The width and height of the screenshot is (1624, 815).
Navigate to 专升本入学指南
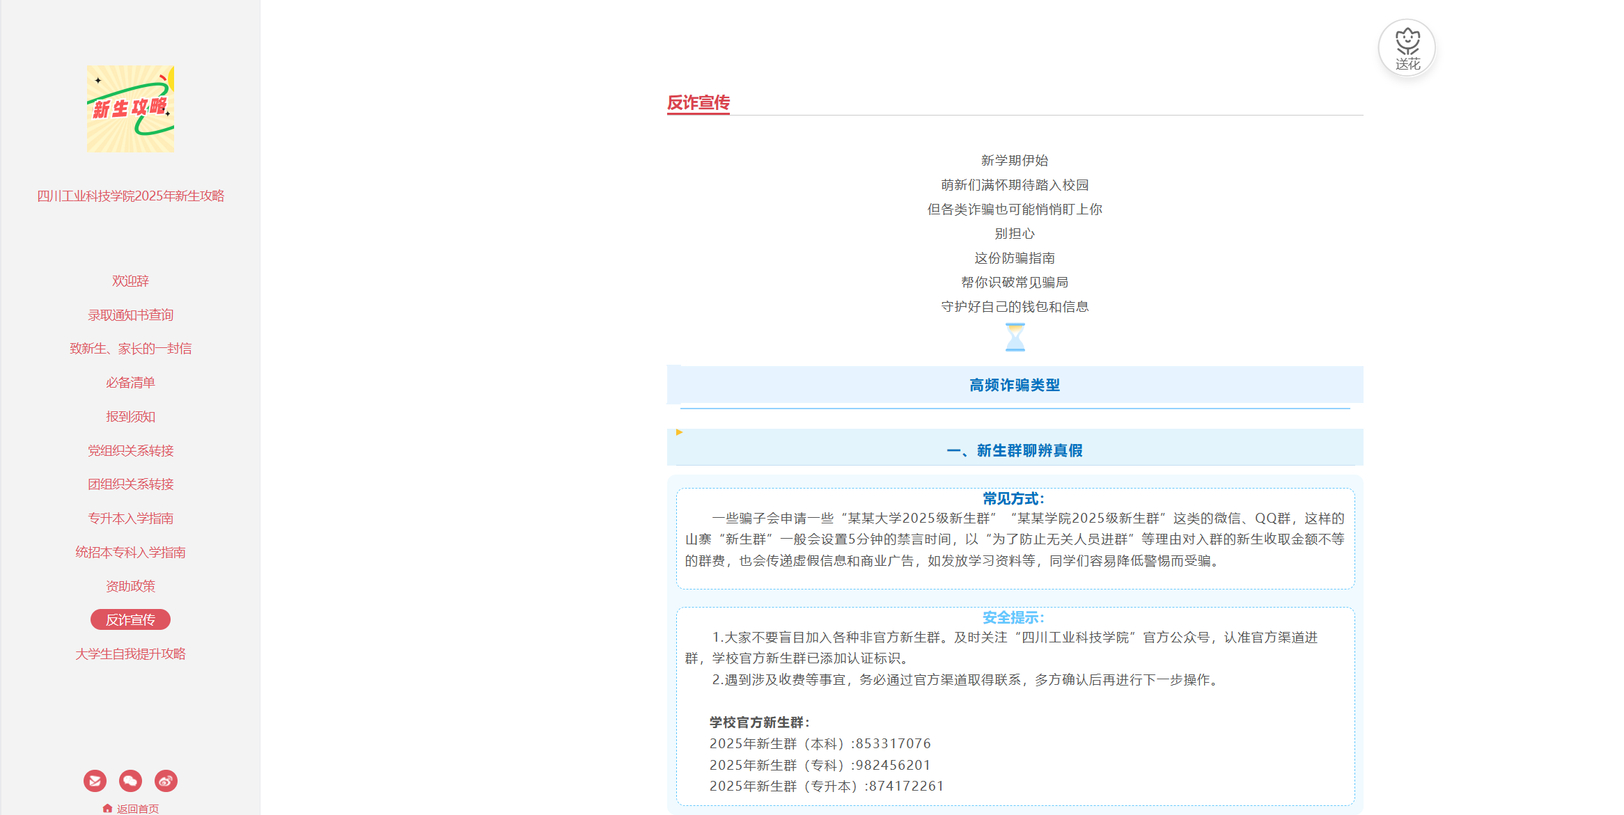(130, 519)
